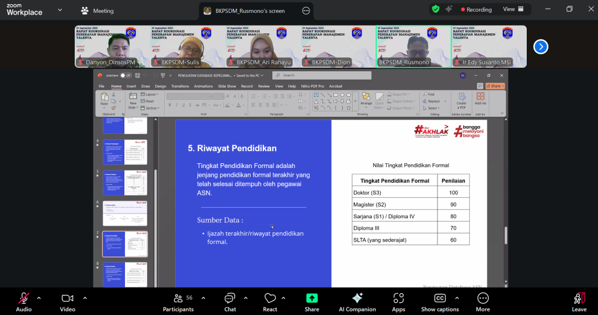This screenshot has width=598, height=315.
Task: Click the Bold icon in the Font group
Action: pos(170,105)
